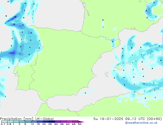Click the '13' precipitation value off Portugal

click(x=11, y=53)
